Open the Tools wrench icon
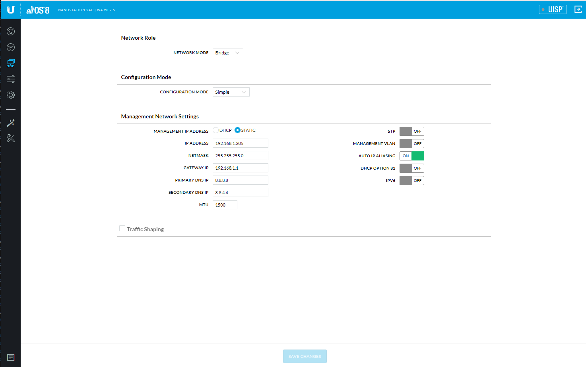Viewport: 586px width, 367px height. [11, 138]
